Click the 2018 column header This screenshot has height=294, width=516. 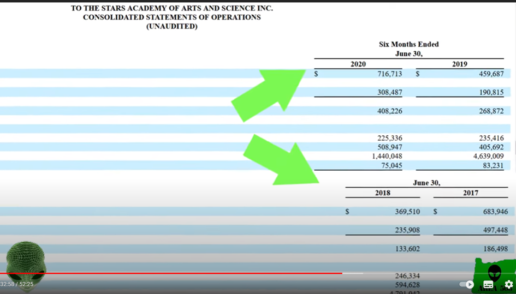(x=383, y=193)
